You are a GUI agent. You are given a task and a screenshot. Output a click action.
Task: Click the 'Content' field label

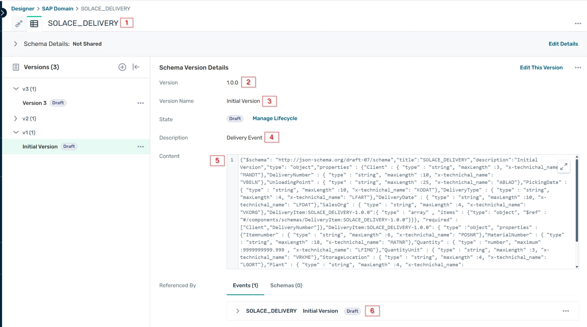pos(169,156)
